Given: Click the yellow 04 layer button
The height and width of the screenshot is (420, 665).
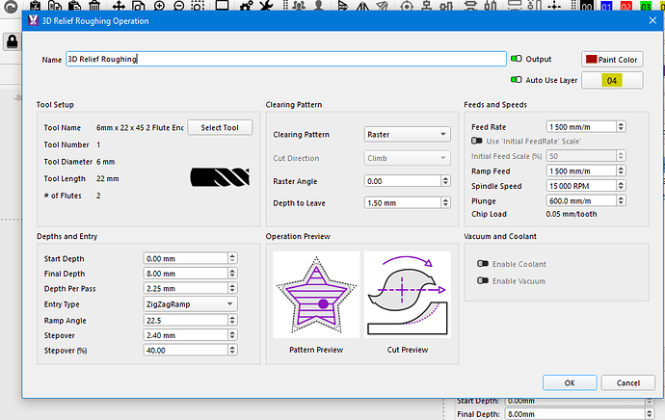Looking at the screenshot, I should coord(612,81).
